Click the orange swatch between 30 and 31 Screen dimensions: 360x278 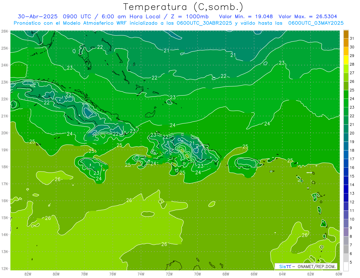click(346, 43)
